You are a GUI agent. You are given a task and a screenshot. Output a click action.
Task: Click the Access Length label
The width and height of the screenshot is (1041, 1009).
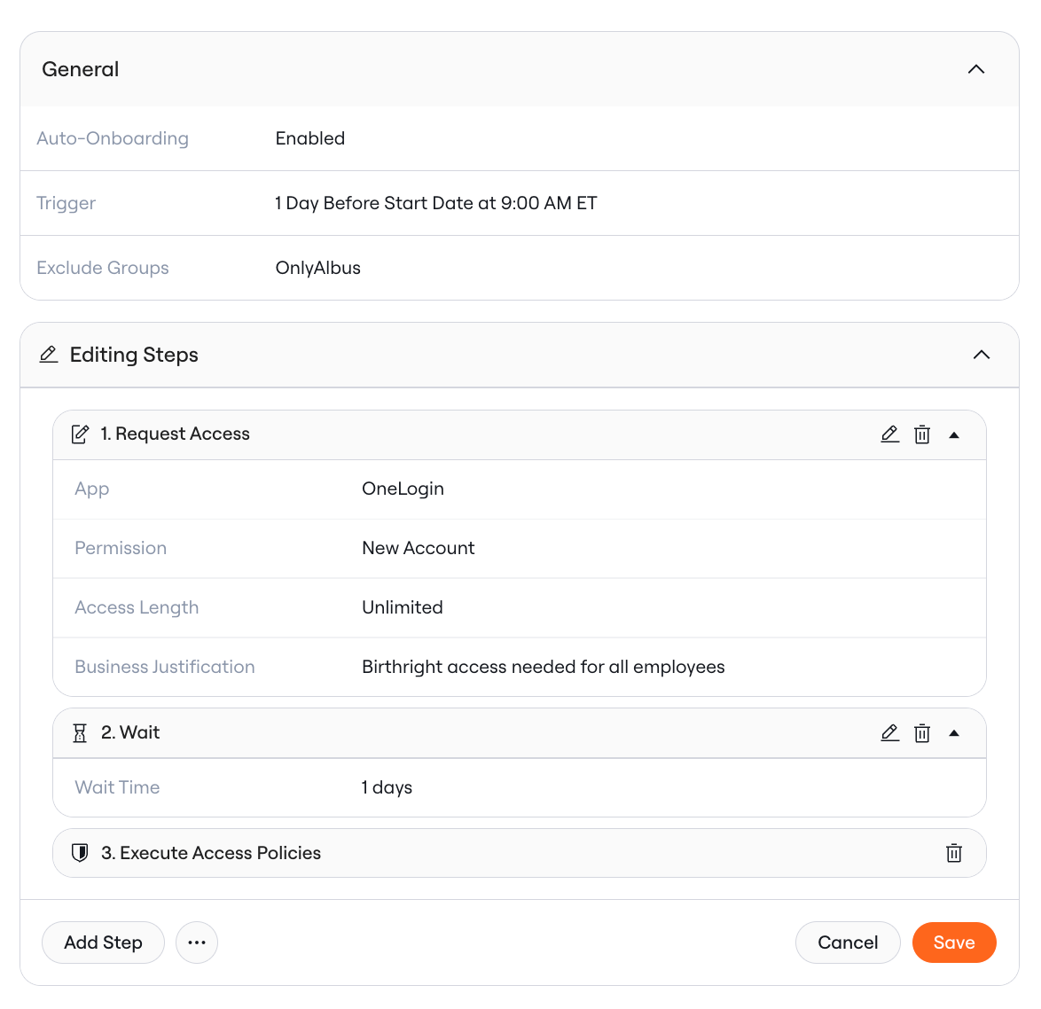137,607
